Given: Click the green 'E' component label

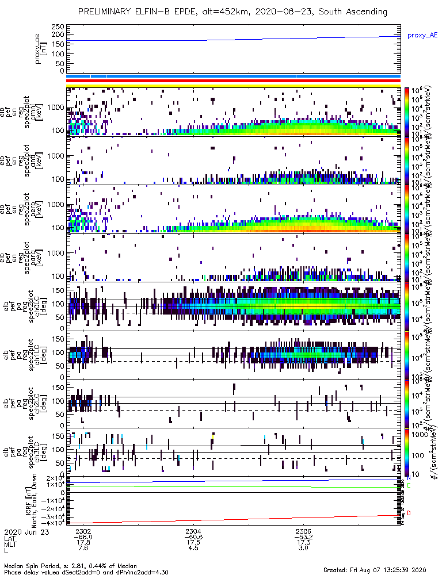Looking at the screenshot, I should 409,485.
